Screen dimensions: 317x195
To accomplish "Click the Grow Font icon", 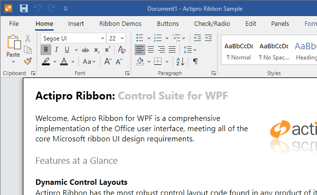I will tap(108, 61).
